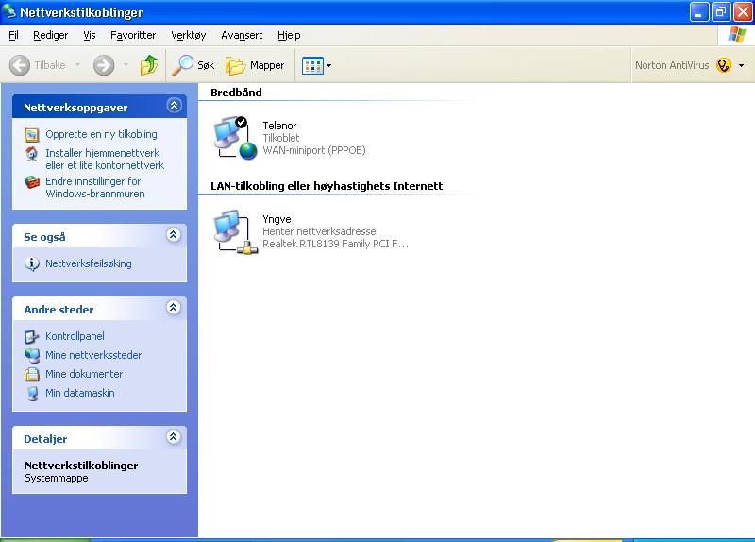Click the WAN-miniport (PPPOE) text
Viewport: 755px width, 542px height.
[314, 150]
